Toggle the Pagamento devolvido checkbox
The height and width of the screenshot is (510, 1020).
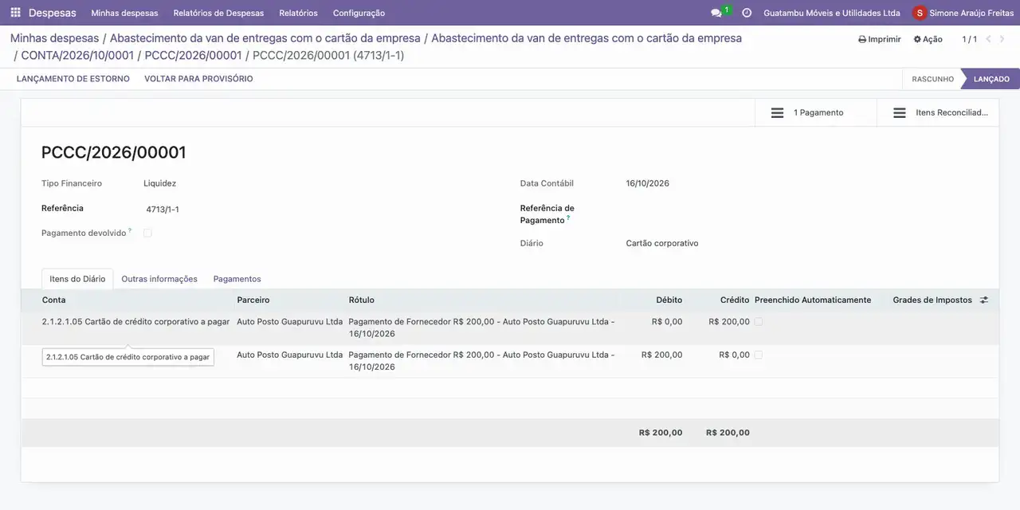click(147, 233)
